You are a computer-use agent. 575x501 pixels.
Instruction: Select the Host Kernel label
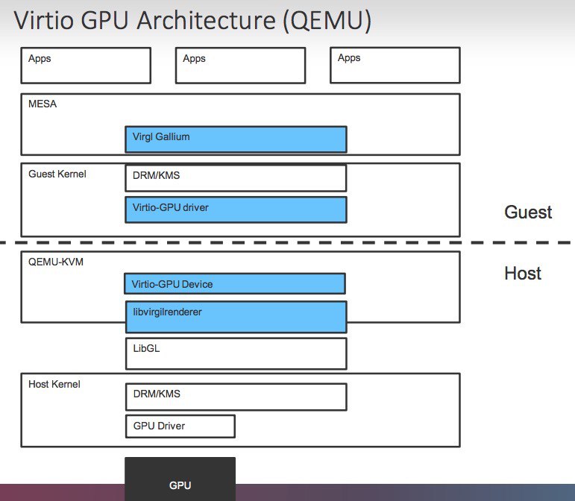pyautogui.click(x=54, y=384)
